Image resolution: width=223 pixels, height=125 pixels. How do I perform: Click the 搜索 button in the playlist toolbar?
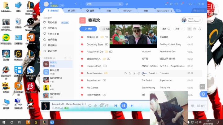(x=166, y=29)
